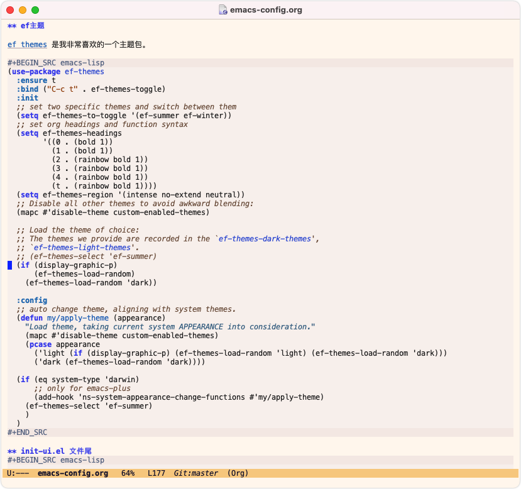Screen dimensions: 521x489
Task: Click 'ef-themes-region' setq line
Action: [131, 195]
